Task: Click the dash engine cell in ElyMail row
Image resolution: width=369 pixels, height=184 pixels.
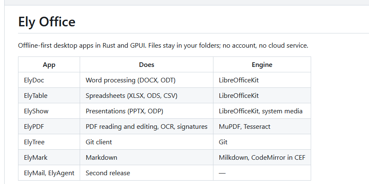Action: [x=262, y=173]
